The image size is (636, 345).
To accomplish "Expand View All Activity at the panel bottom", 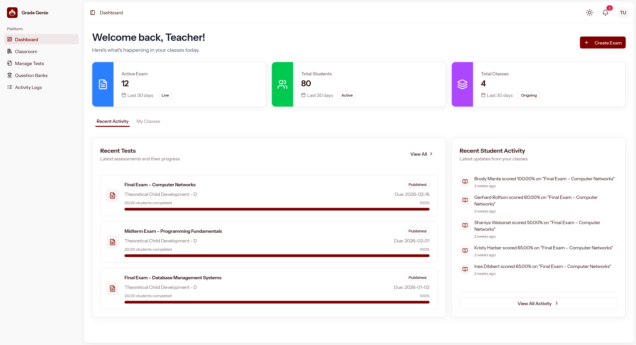I will [538, 303].
